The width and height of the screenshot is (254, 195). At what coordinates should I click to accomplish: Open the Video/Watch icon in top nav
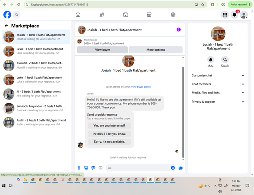point(125,15)
